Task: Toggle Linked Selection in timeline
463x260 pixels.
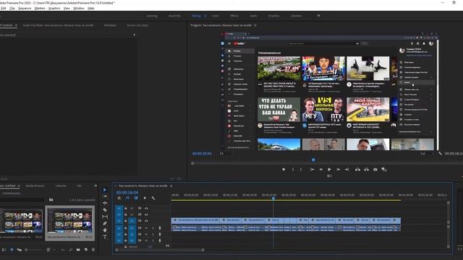Action: click(136, 199)
